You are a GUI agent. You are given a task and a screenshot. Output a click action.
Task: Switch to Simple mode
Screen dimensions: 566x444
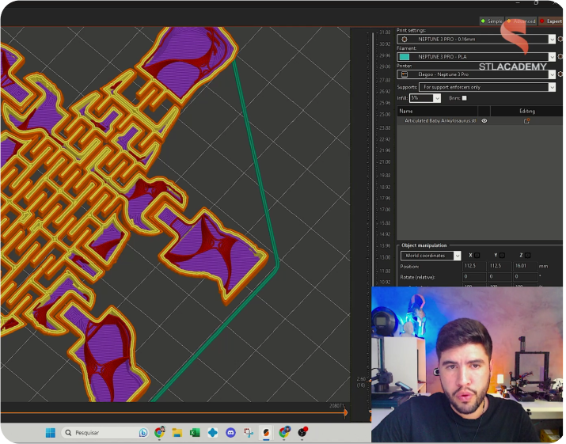pyautogui.click(x=492, y=21)
